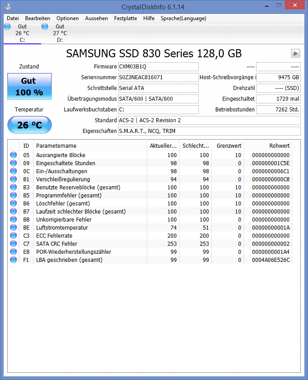308x380 pixels.
Task: Click status orb for LBA geschrieben row
Action: [x=13, y=260]
